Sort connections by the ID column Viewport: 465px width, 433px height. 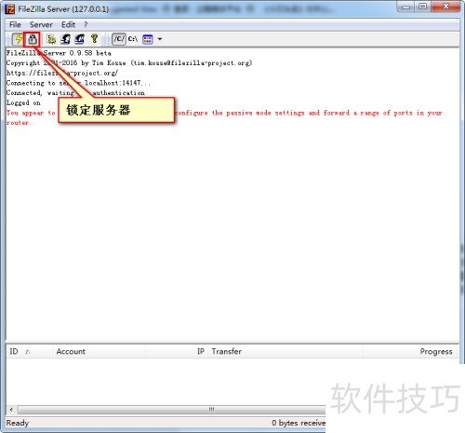click(x=29, y=351)
